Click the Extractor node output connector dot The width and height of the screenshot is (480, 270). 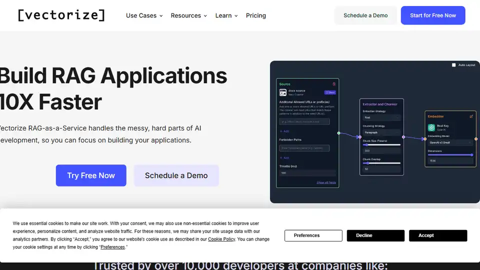pos(403,137)
